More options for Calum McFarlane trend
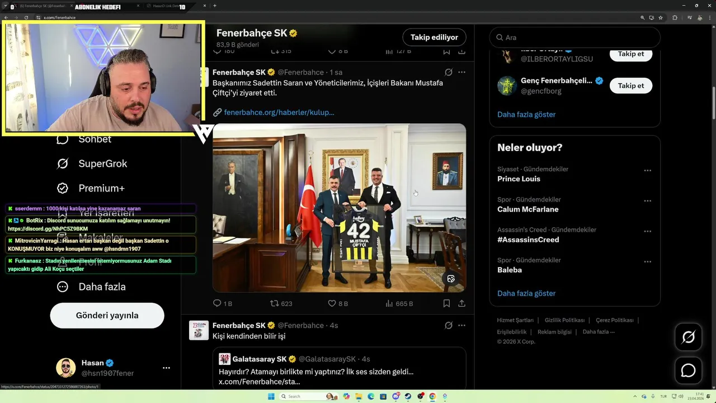 point(647,201)
